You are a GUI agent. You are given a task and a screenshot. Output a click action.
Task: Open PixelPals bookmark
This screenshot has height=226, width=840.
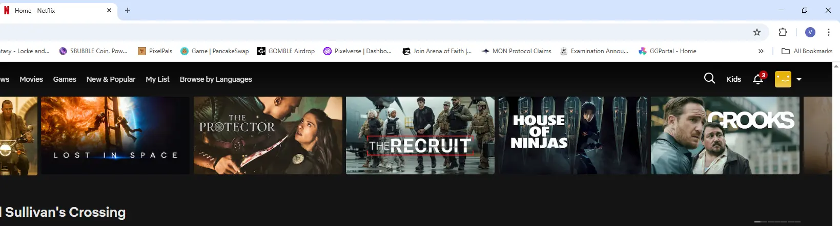(155, 51)
